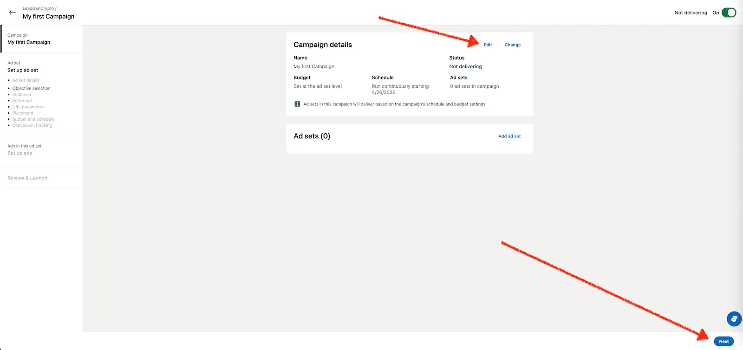The image size is (743, 350).
Task: Open Review & Launch section
Action: tap(27, 178)
